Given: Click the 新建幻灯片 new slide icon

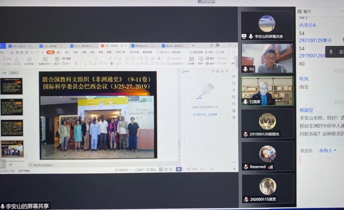Looking at the screenshot, I should click(45, 59).
